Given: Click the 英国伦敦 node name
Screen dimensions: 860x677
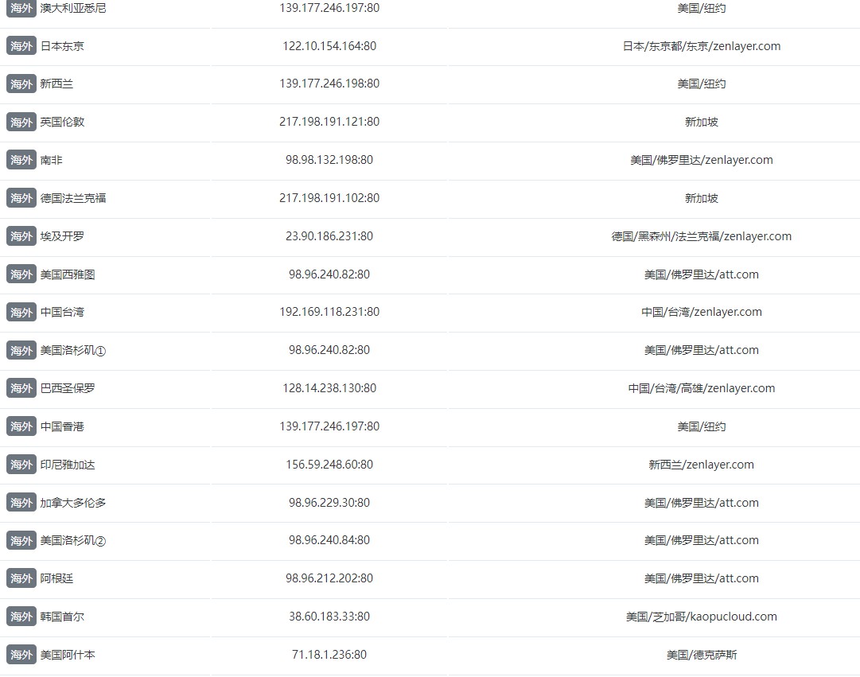Looking at the screenshot, I should 62,123.
